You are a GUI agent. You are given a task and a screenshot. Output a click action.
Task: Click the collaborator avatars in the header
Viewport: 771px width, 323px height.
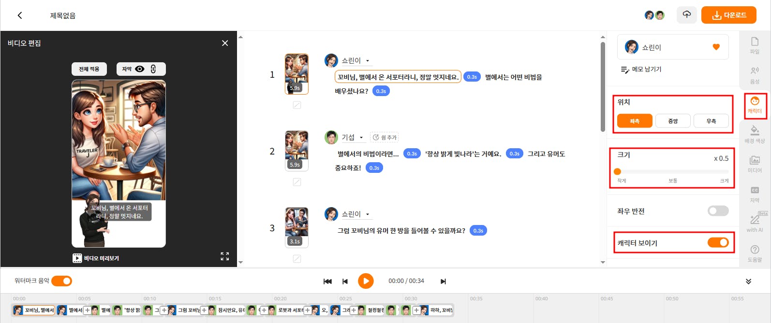(x=654, y=15)
